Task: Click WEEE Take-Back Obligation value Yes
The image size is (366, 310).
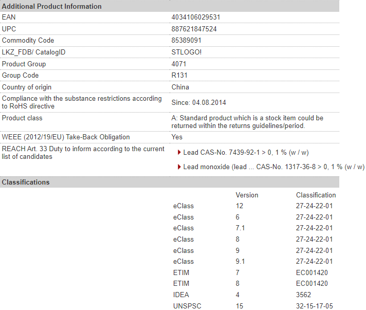Action: pos(177,137)
